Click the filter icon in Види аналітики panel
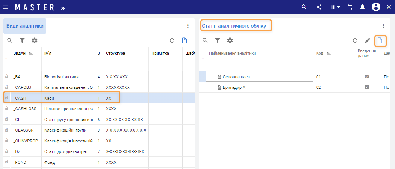This screenshot has height=169, width=395. pyautogui.click(x=22, y=40)
